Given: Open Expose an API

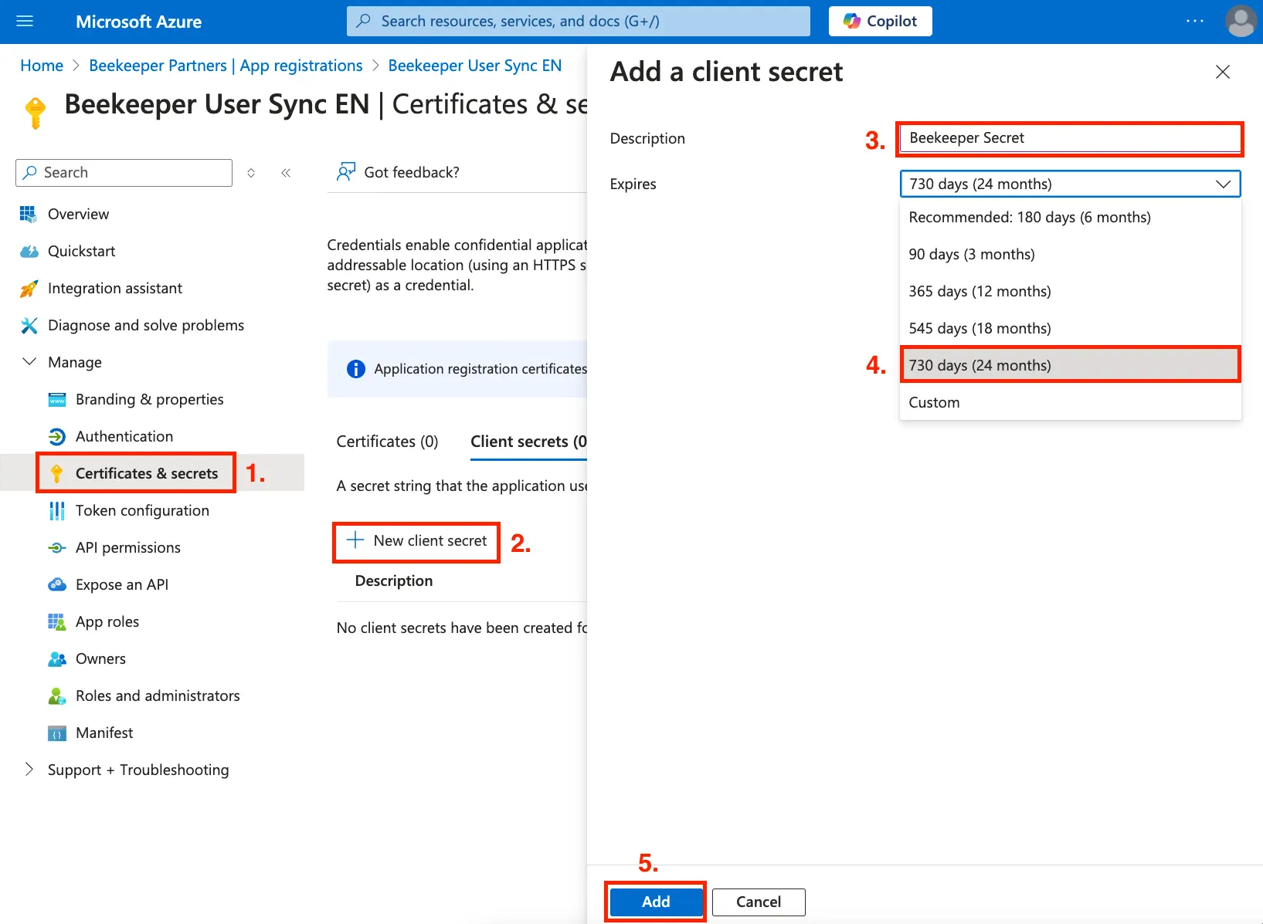Looking at the screenshot, I should (x=122, y=585).
